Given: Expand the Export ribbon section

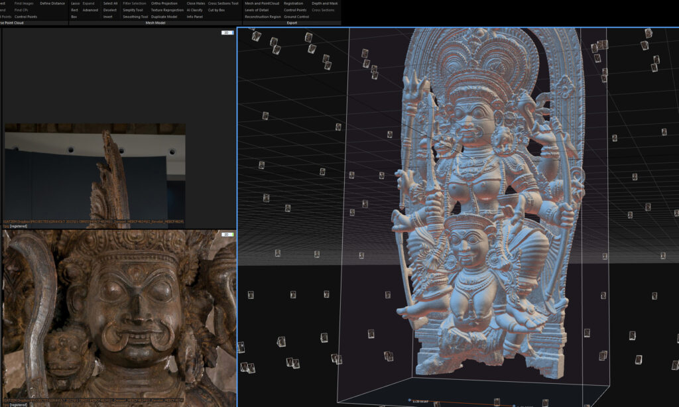Looking at the screenshot, I should click(290, 23).
